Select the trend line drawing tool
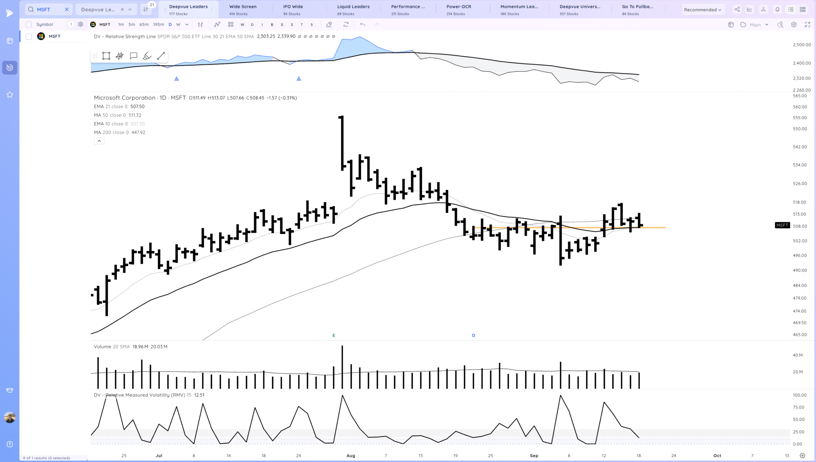This screenshot has height=462, width=816. tap(161, 56)
